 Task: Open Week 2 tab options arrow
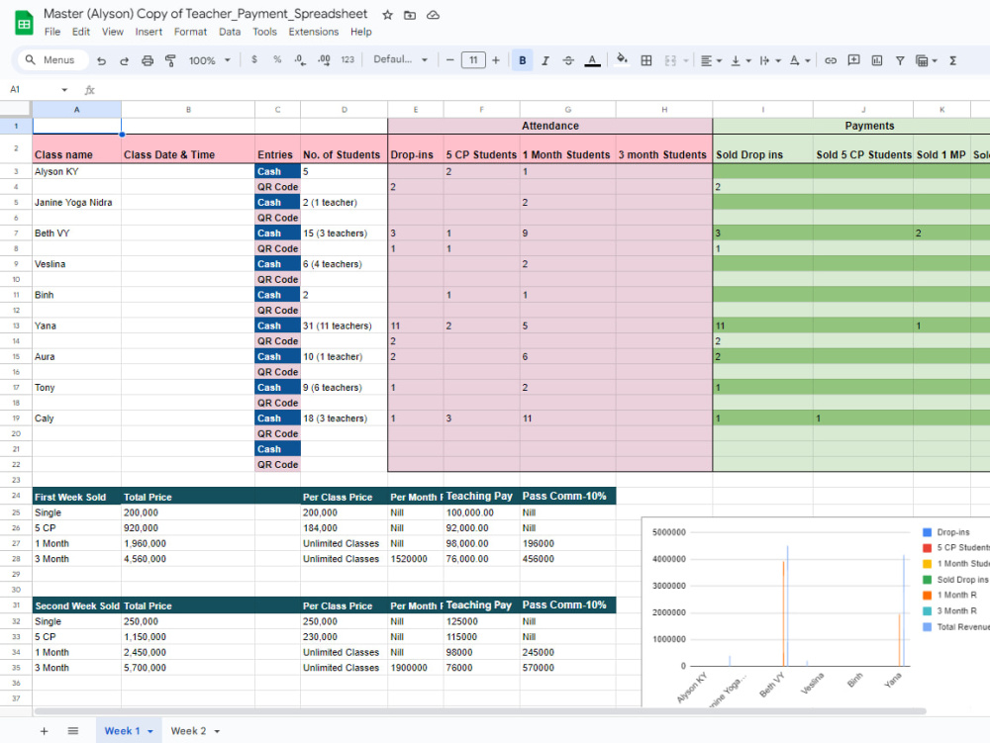[x=217, y=732]
